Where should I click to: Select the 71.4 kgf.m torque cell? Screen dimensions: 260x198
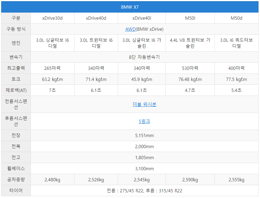96,79
